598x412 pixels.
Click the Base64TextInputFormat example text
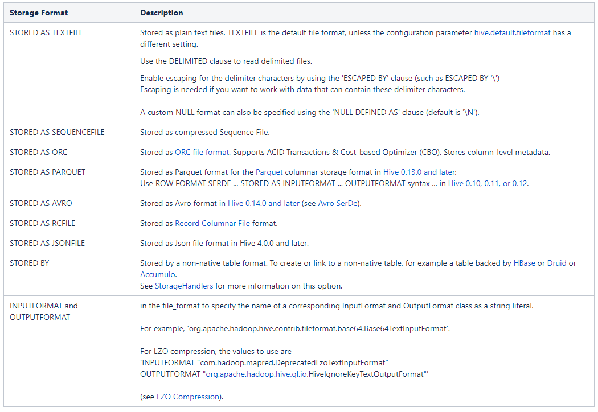295,329
